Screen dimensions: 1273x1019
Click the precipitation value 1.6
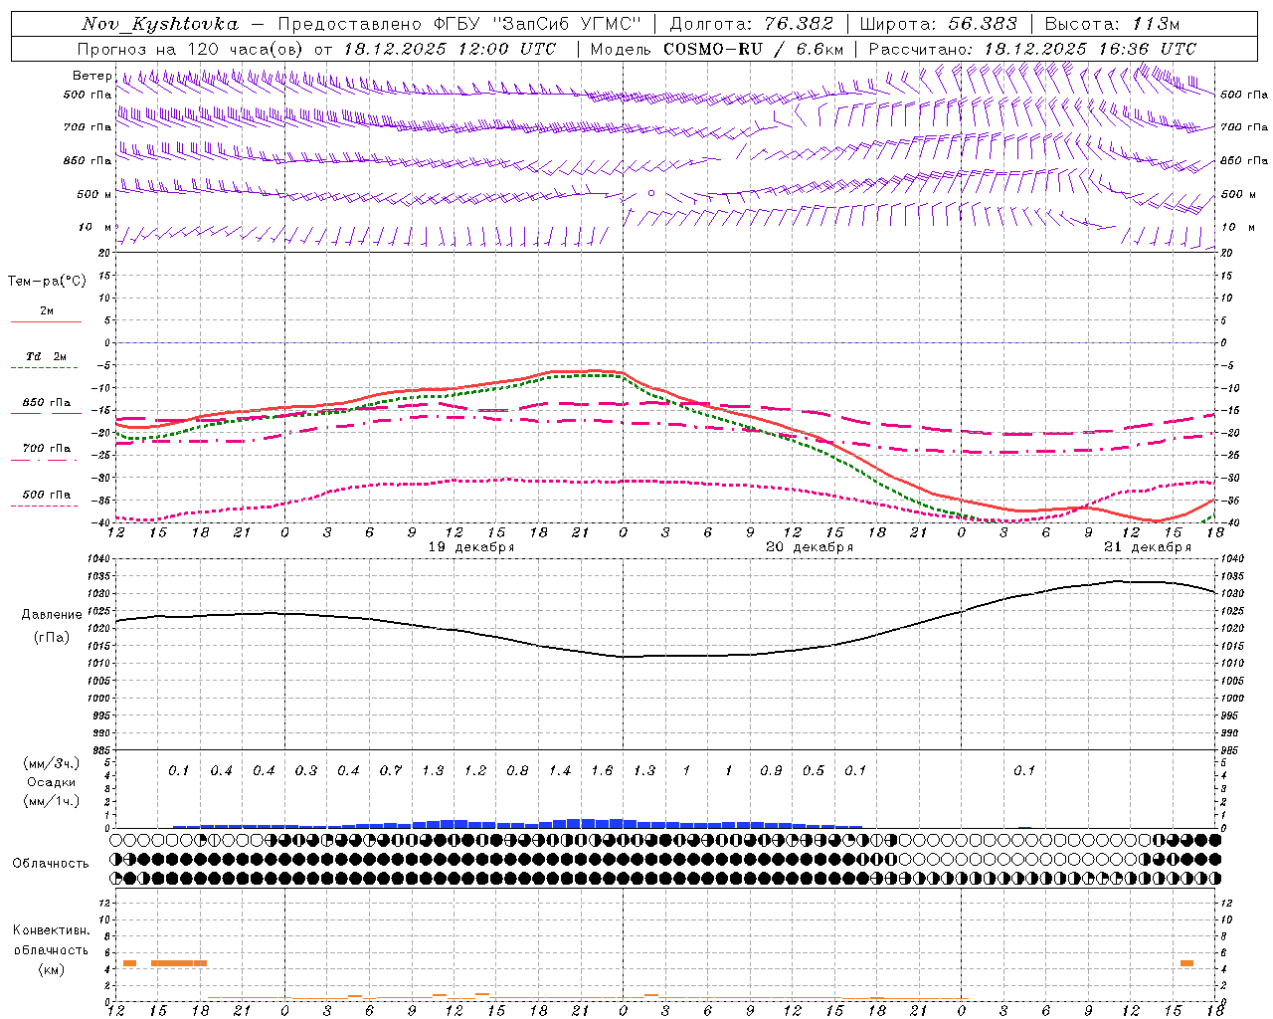point(602,771)
